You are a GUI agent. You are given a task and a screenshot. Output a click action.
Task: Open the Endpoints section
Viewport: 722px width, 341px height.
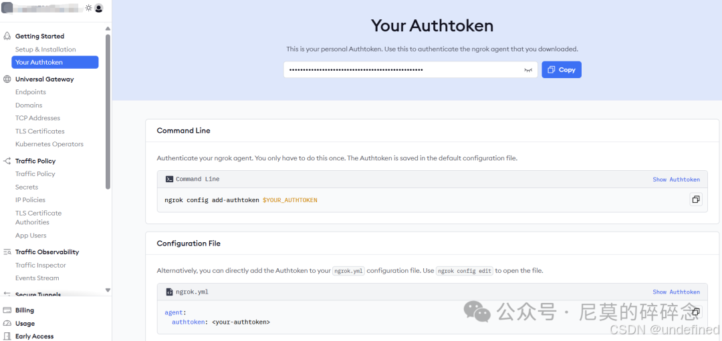pyautogui.click(x=30, y=92)
